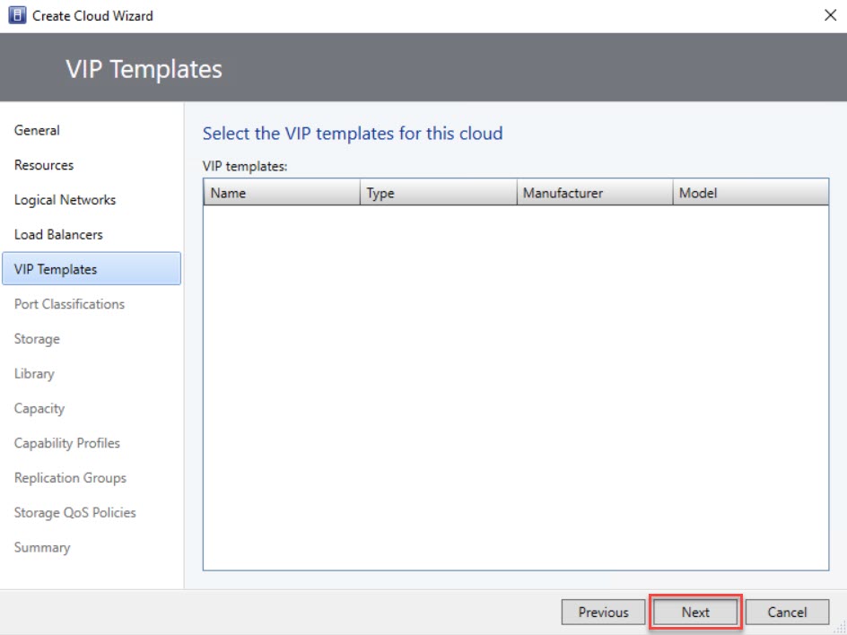Sort the list by Type column
847x635 pixels.
coord(437,193)
